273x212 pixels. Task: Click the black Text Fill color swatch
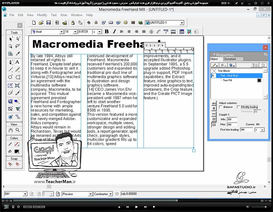259,80
